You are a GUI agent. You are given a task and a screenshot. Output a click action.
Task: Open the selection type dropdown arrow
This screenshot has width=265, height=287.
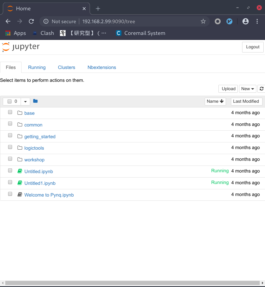pyautogui.click(x=25, y=102)
